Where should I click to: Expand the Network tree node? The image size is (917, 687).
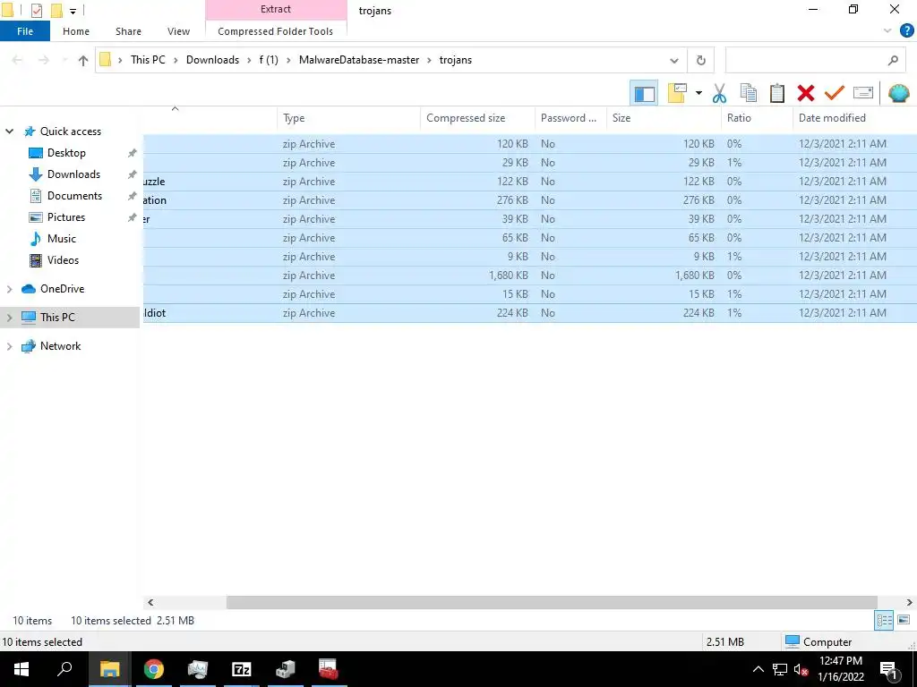tap(9, 346)
